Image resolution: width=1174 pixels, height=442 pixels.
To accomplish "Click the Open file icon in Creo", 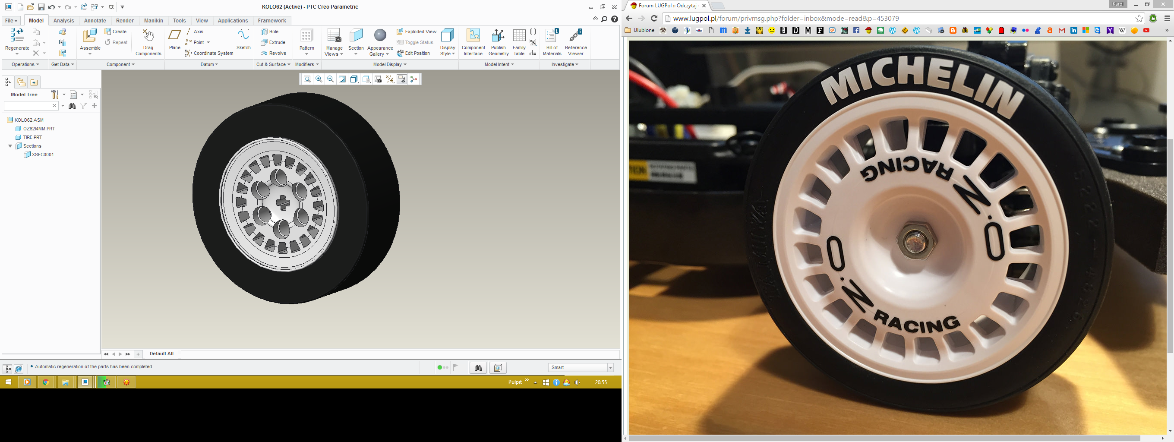I will (x=31, y=7).
